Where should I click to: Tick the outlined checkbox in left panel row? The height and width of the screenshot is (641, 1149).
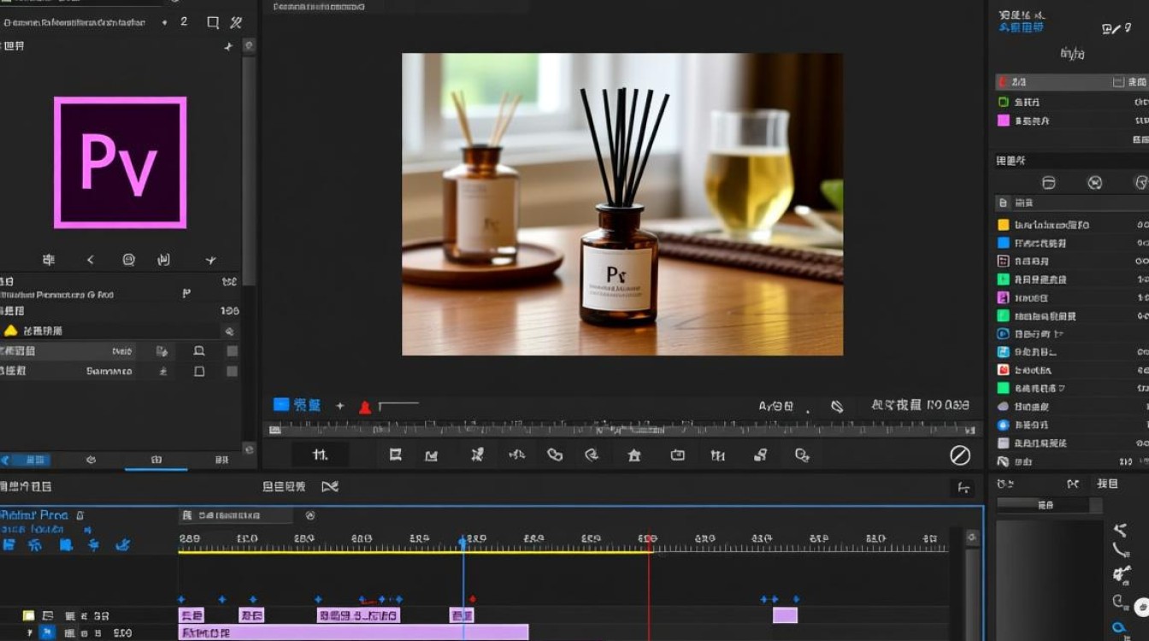click(199, 371)
